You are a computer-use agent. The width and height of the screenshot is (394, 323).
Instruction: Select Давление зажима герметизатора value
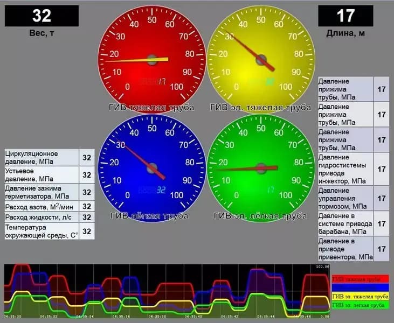click(x=87, y=192)
